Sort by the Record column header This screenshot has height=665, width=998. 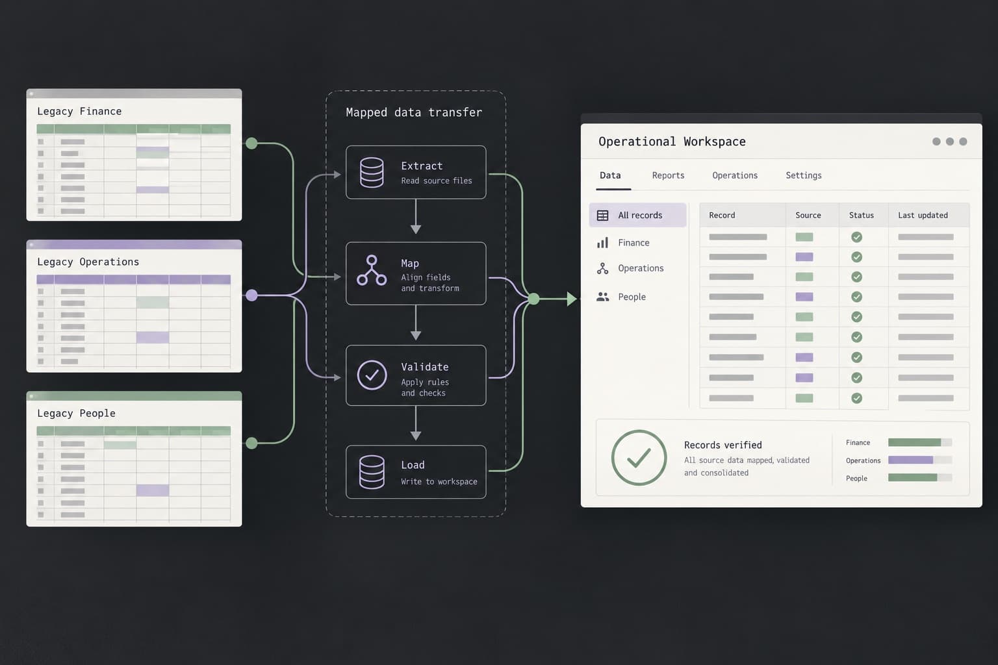tap(722, 215)
